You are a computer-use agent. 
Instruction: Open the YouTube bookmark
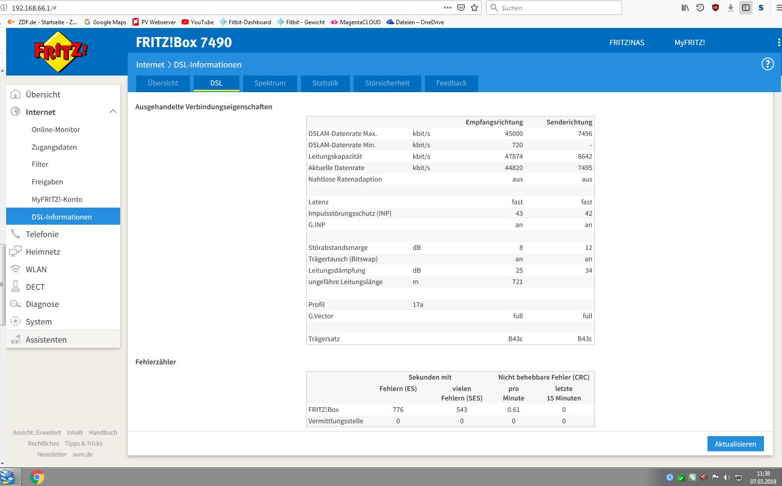click(x=198, y=22)
